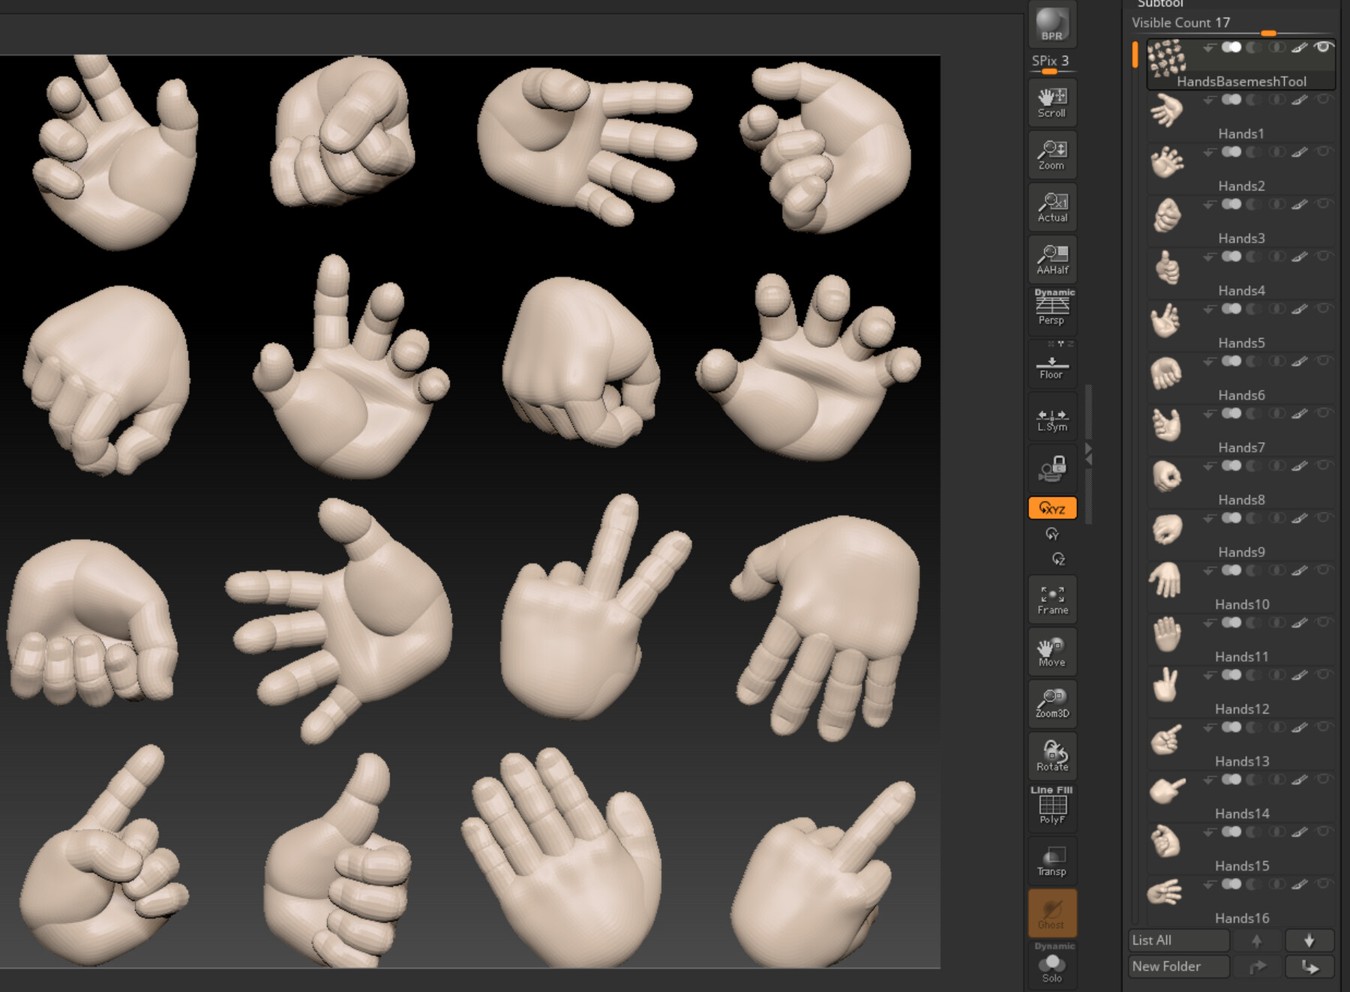Click the BPR render button
The image size is (1350, 992).
coord(1051,23)
